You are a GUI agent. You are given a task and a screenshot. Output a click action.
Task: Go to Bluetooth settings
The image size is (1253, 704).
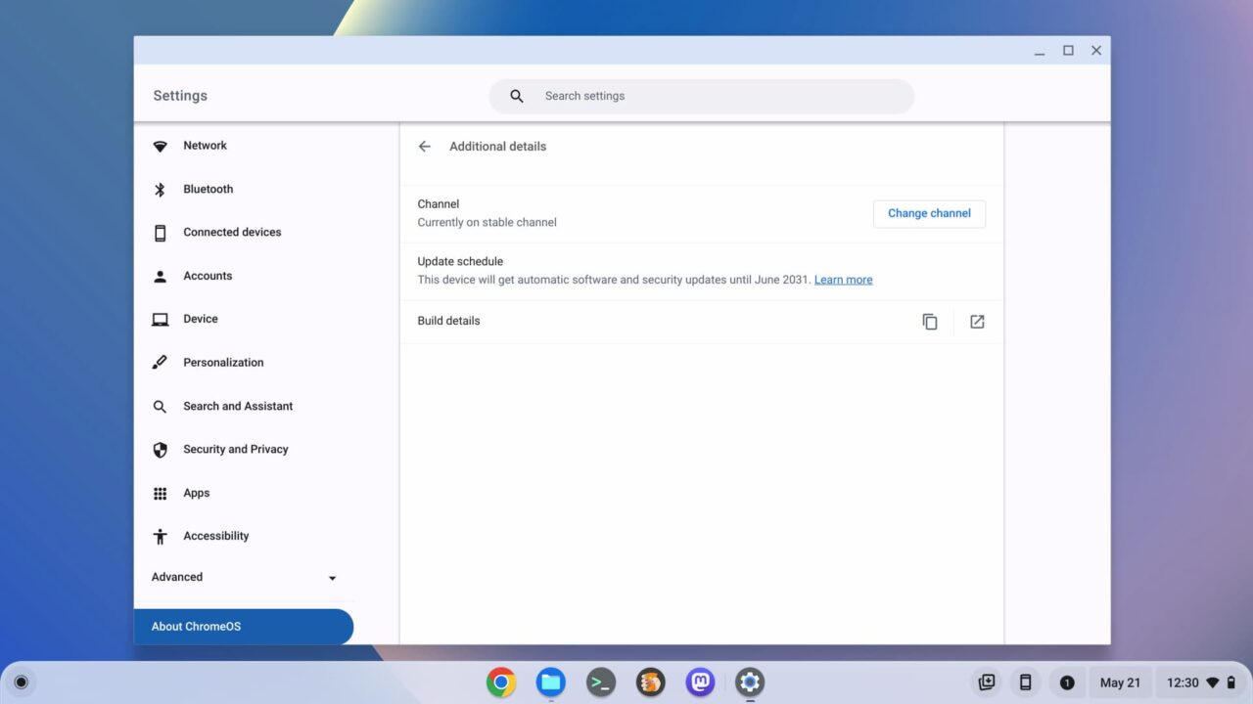(x=244, y=190)
